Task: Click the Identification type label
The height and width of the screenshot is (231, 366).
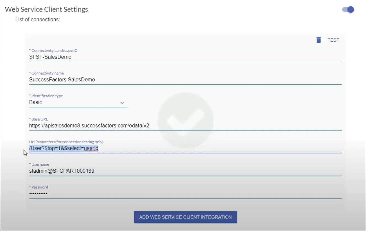Action: 46,96
